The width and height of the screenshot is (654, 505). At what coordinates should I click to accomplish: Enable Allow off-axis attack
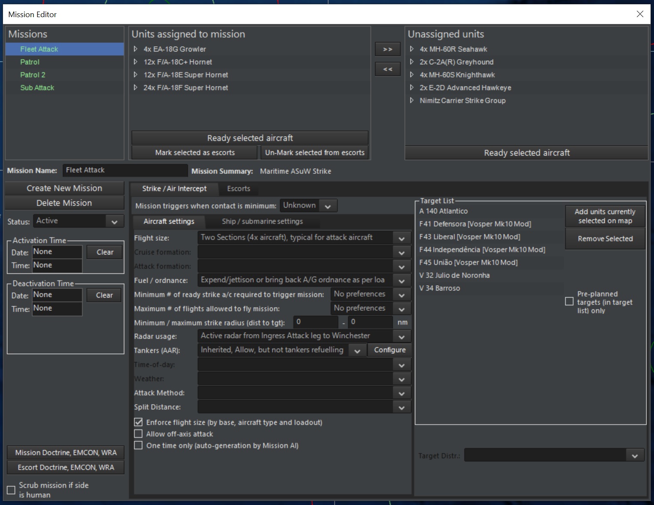pos(138,434)
